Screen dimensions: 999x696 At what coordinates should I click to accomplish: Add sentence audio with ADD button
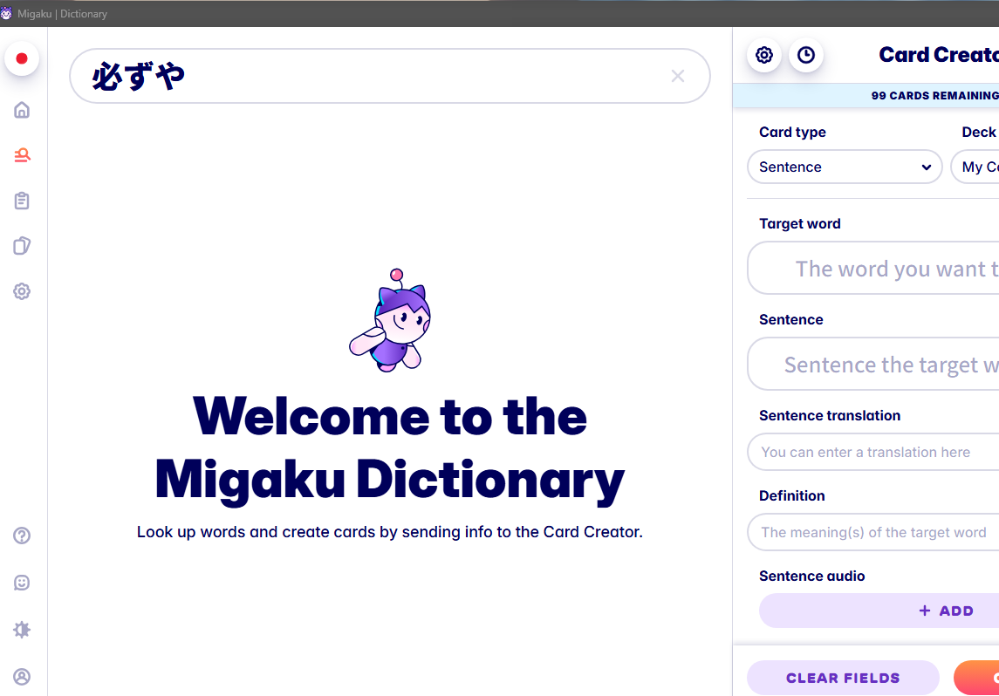[879, 611]
